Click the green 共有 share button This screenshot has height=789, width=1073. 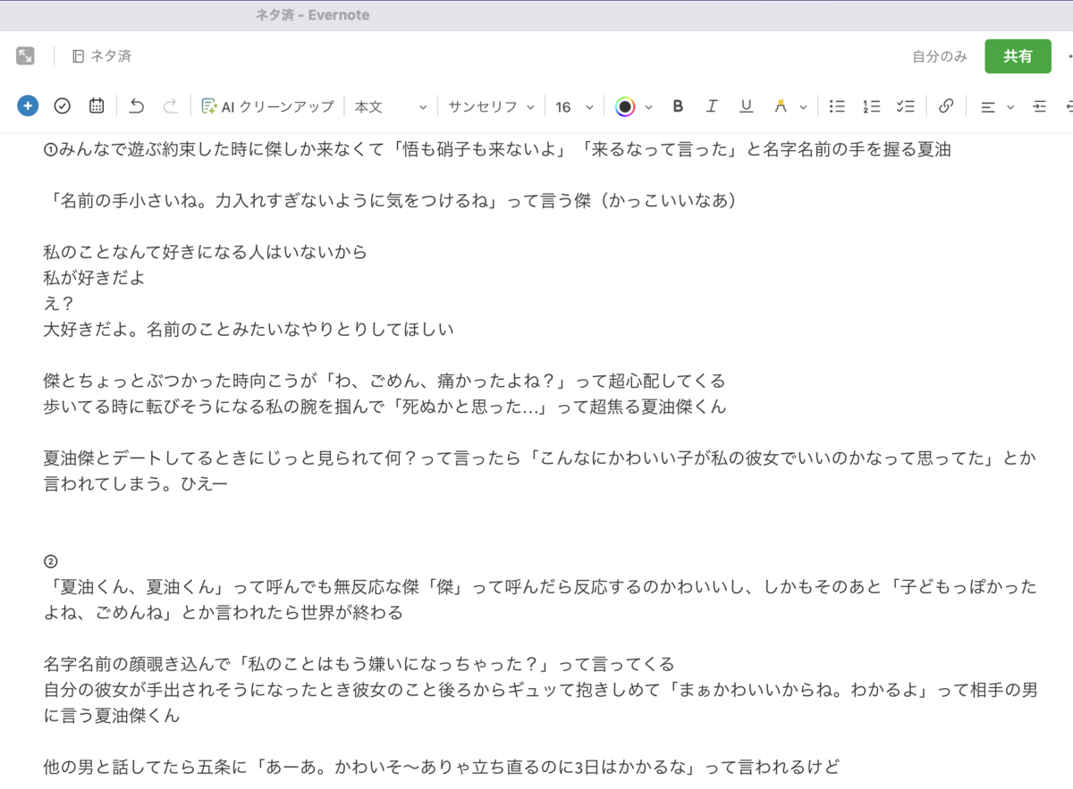pyautogui.click(x=1018, y=56)
